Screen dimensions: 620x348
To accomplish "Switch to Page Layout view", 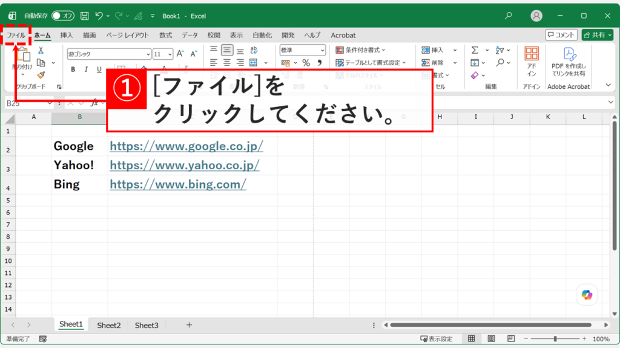I will tap(491, 338).
